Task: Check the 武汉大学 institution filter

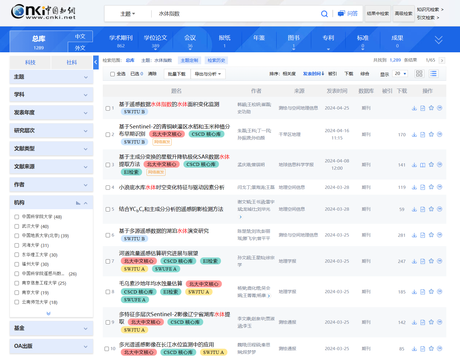Action: click(x=17, y=226)
